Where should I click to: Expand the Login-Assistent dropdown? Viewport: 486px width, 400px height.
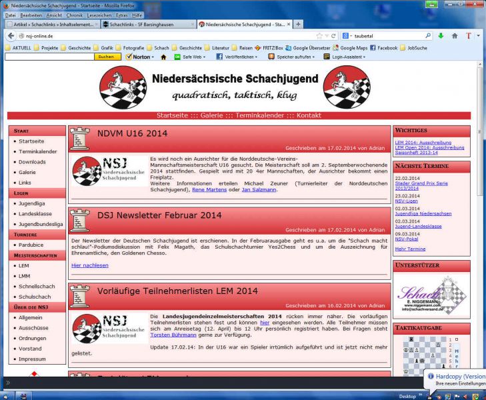point(345,57)
